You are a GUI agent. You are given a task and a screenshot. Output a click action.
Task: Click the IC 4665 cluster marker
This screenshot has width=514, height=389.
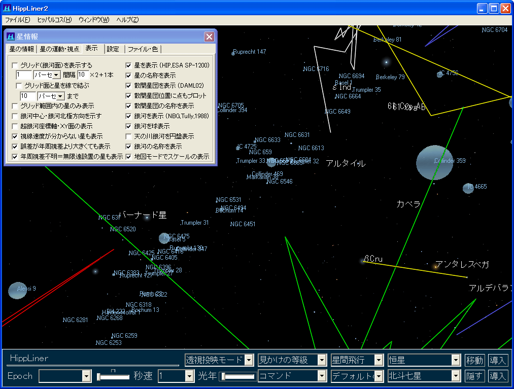(468, 188)
